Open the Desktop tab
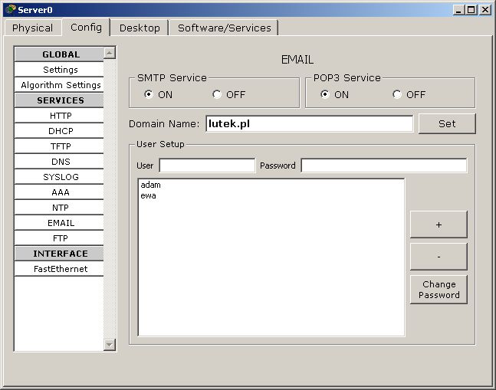The image size is (496, 390). pyautogui.click(x=140, y=28)
